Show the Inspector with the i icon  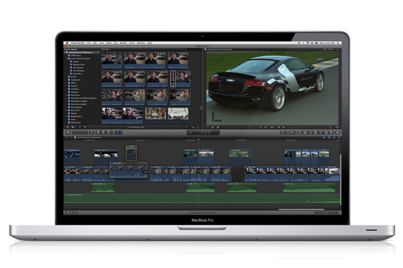338,132
